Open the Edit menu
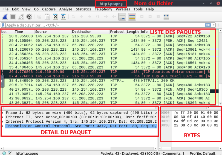 click(x=15, y=9)
